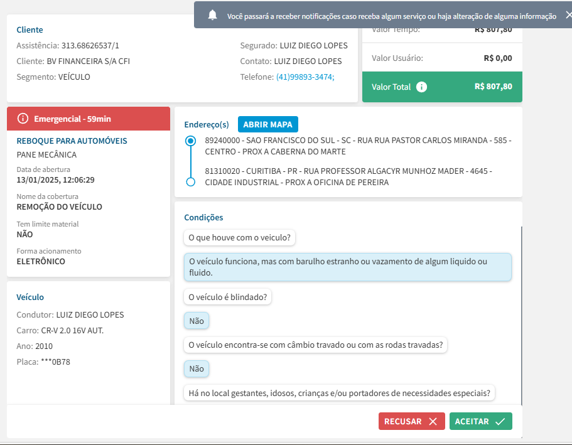Click the REBOQUE PARA AUTOMÓVEIS service title

[x=72, y=141]
